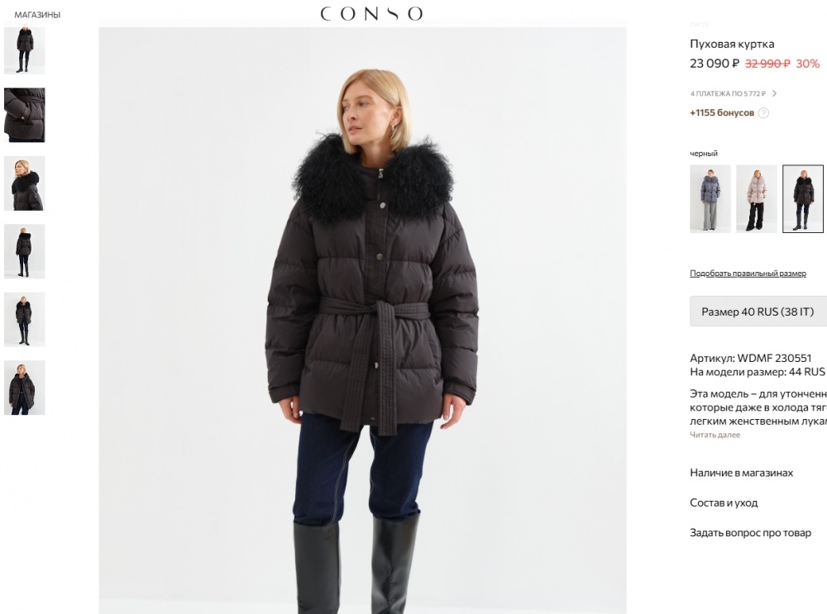
Task: Open the fur collar close-up thumbnail
Action: click(25, 183)
